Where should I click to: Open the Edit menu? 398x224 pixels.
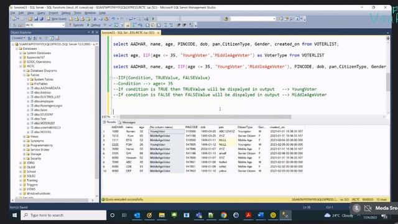click(x=21, y=12)
